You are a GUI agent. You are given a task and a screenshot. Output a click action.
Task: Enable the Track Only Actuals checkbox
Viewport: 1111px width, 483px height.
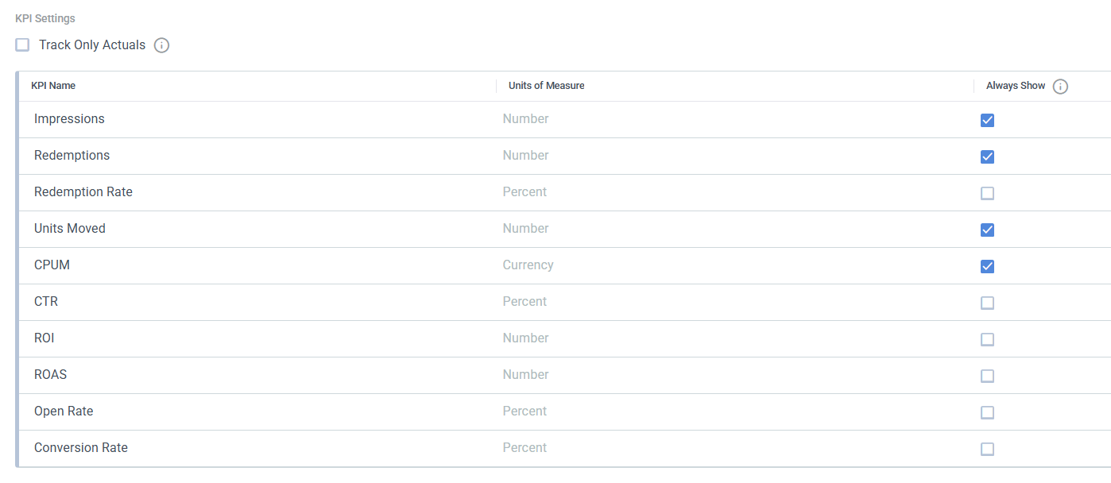coord(22,45)
